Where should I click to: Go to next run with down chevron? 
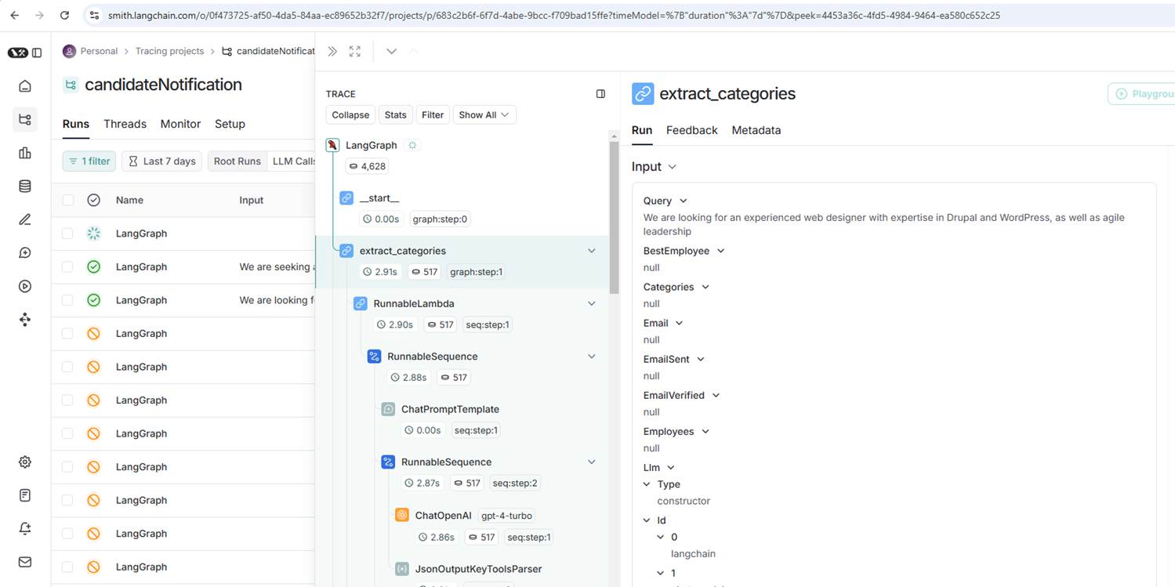tap(391, 51)
